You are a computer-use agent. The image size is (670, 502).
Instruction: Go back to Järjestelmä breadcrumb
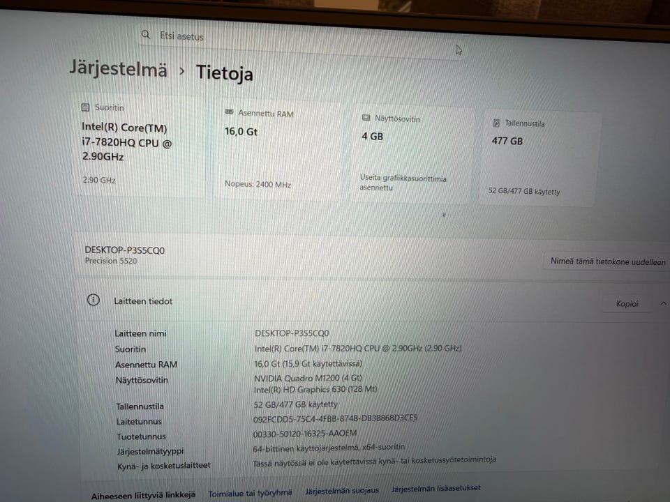(119, 68)
